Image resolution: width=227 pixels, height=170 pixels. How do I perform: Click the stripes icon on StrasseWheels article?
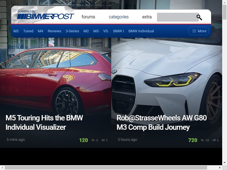pyautogui.click(x=215, y=140)
